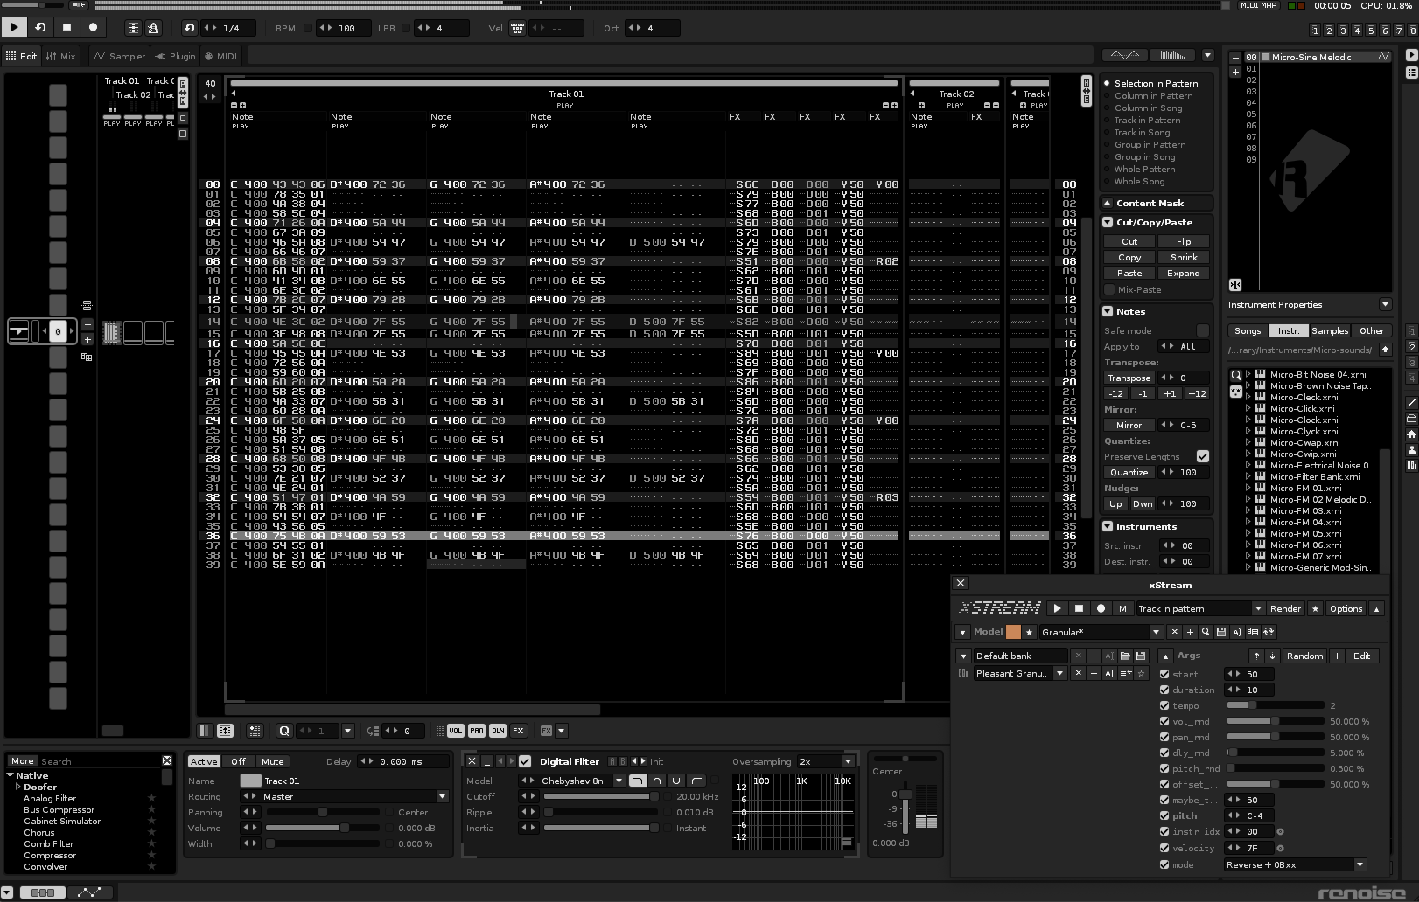Open the Plugin tab
Image resolution: width=1419 pixels, height=902 pixels.
click(175, 56)
